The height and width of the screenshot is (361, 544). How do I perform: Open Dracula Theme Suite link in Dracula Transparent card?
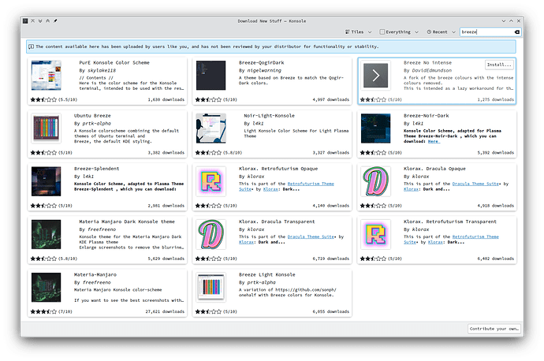click(311, 236)
